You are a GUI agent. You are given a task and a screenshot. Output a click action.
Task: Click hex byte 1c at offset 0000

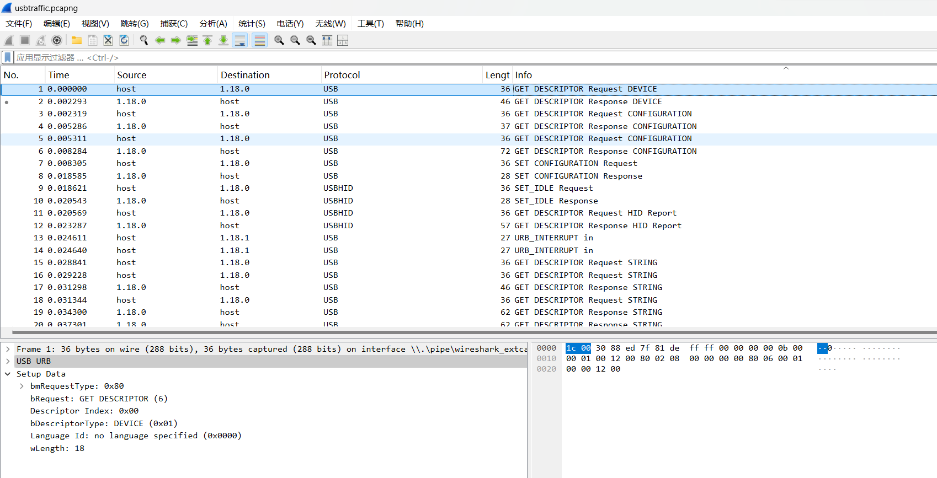571,348
